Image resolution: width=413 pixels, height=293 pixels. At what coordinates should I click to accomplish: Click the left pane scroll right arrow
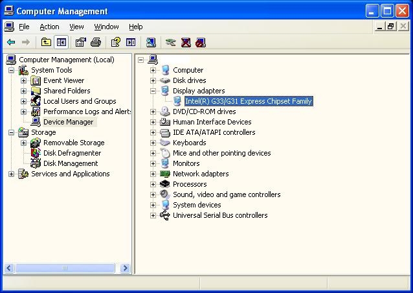tap(125, 268)
